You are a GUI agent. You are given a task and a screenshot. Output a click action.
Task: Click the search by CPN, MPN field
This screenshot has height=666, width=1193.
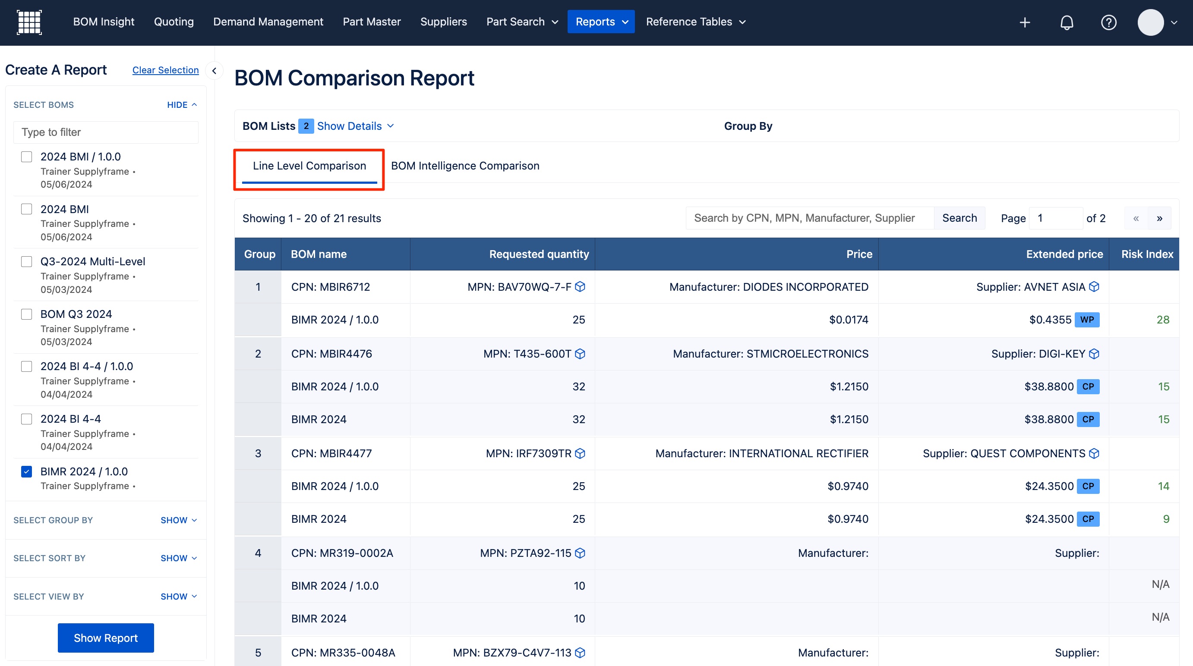810,218
